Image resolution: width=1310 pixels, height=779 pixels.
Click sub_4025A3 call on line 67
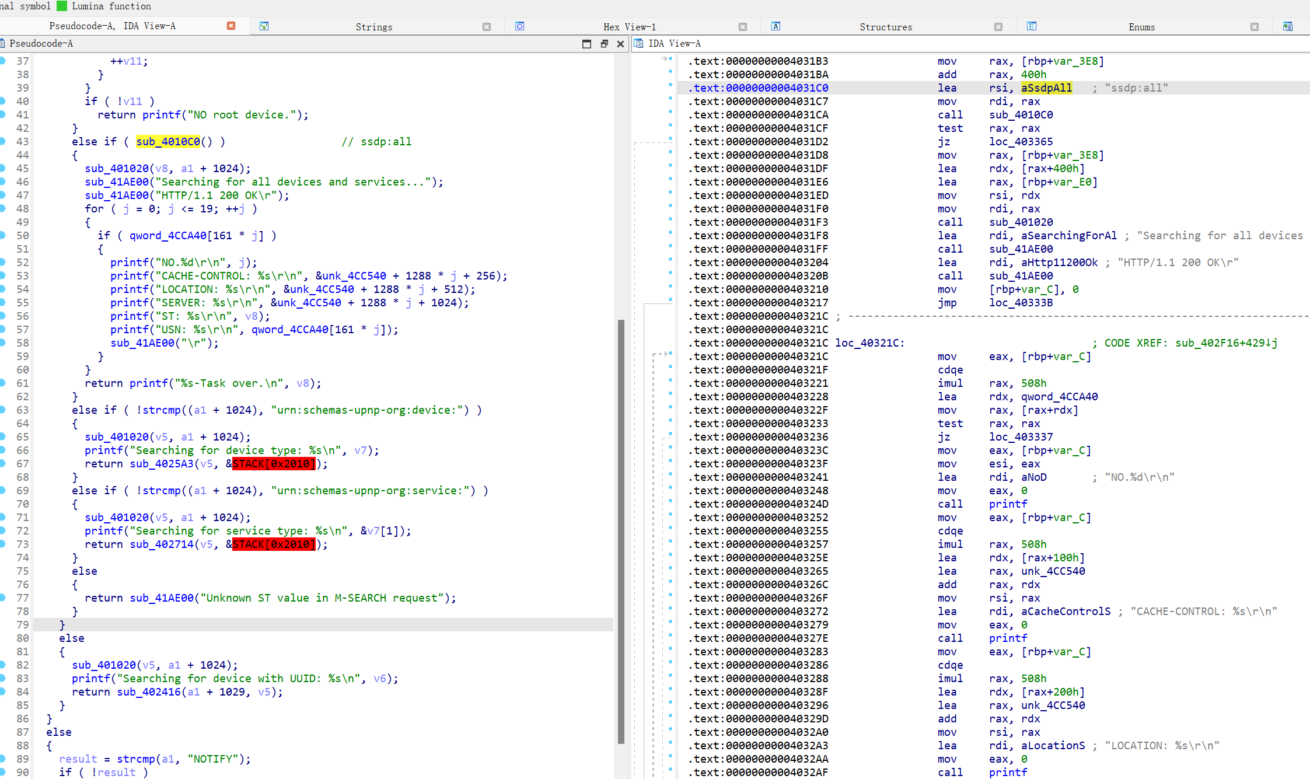(162, 463)
